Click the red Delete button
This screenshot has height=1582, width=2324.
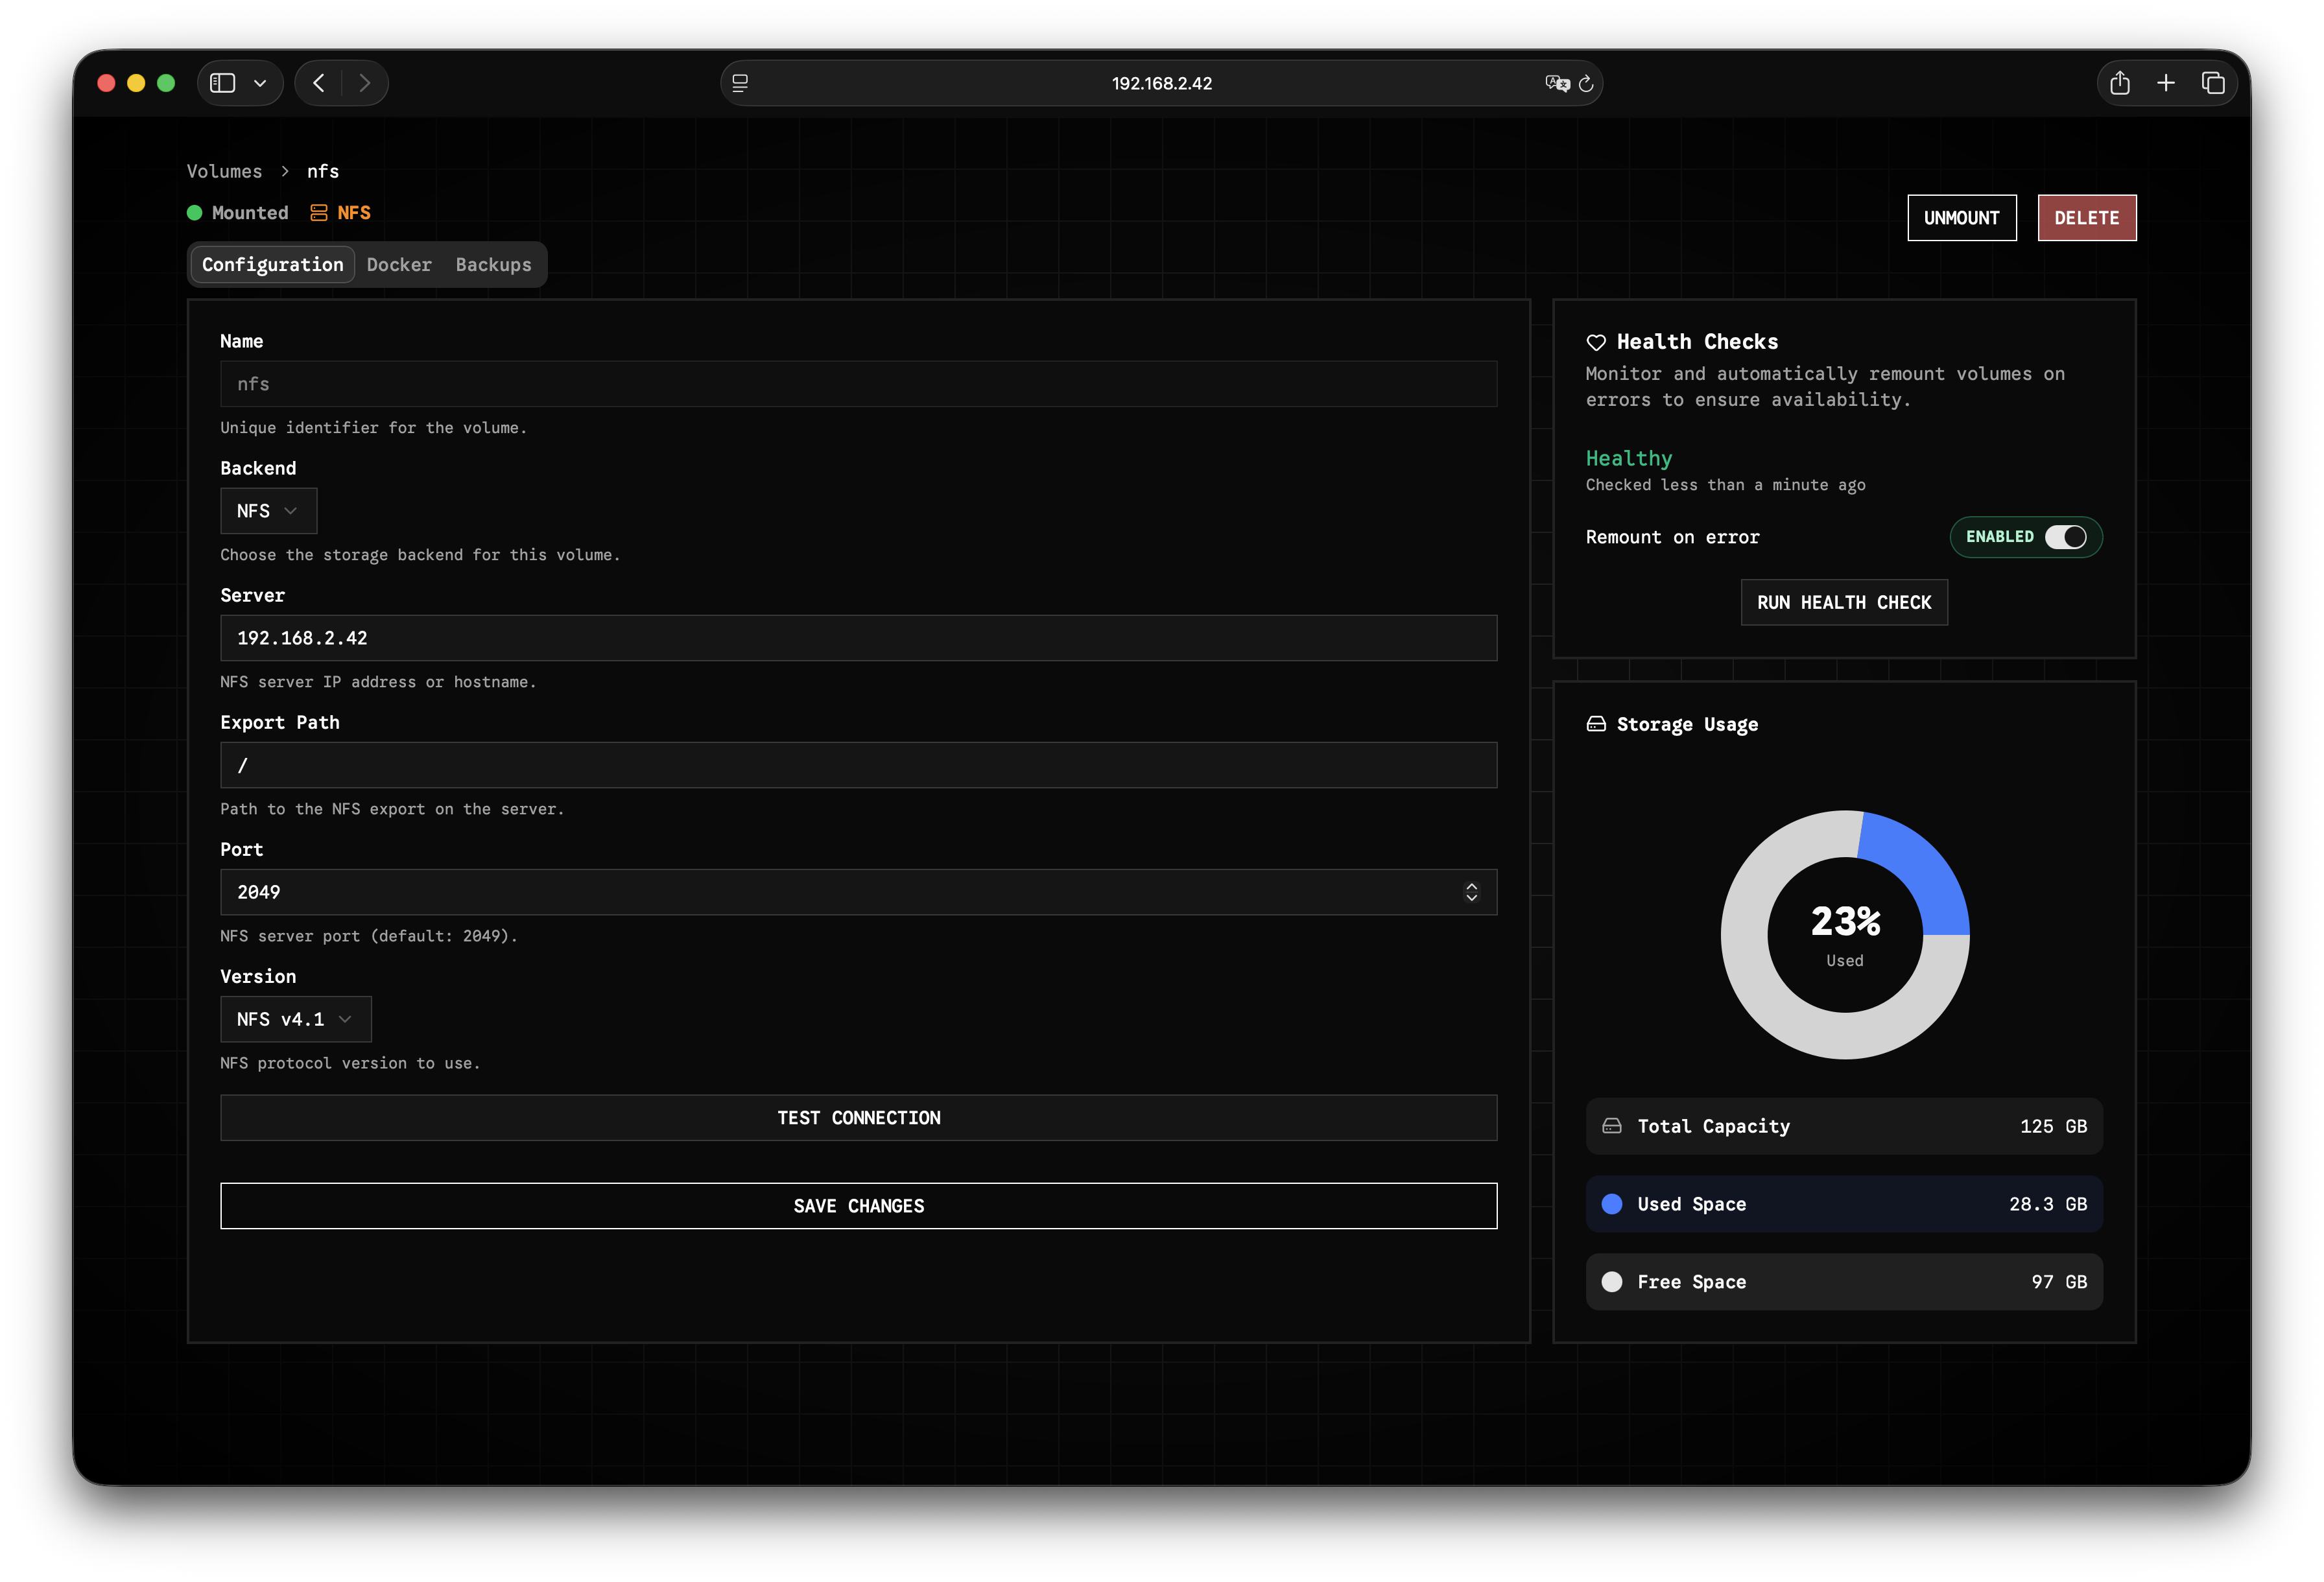click(x=2086, y=218)
